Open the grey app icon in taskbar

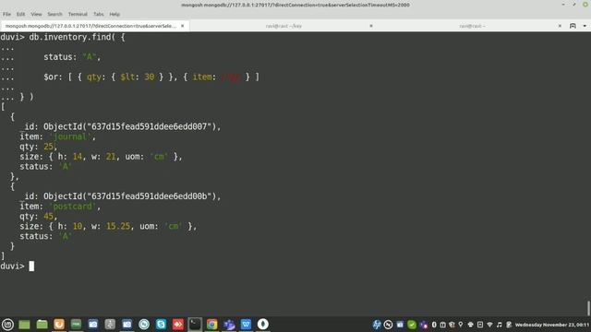click(x=110, y=324)
